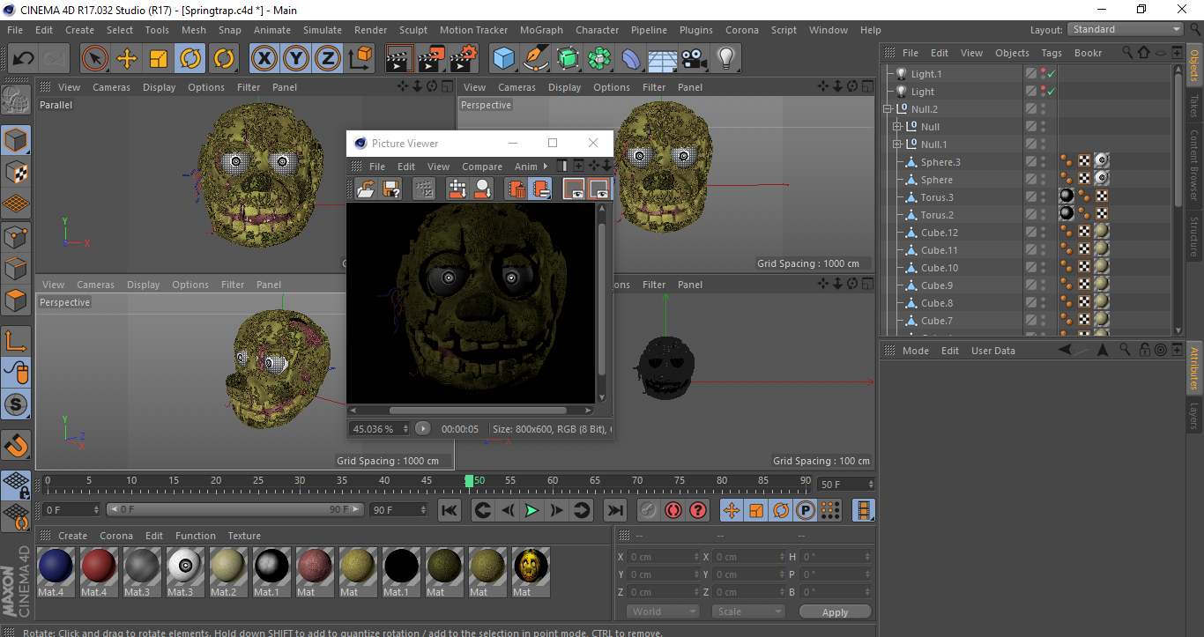Add a Camera object

(x=695, y=59)
